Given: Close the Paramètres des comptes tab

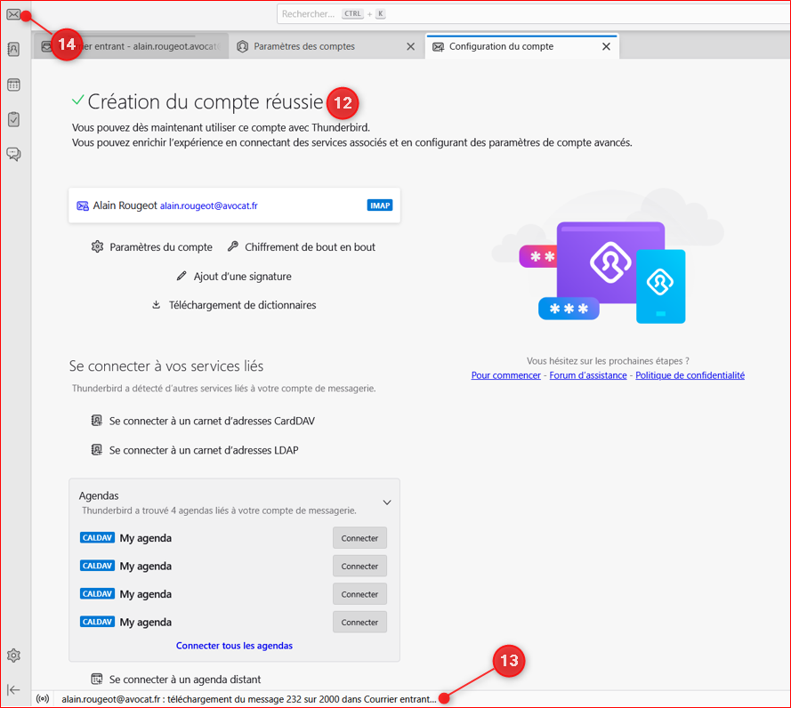Looking at the screenshot, I should [x=411, y=46].
